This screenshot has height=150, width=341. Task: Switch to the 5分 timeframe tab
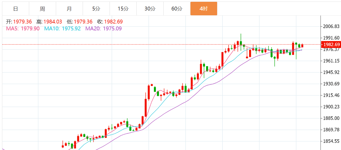point(96,9)
